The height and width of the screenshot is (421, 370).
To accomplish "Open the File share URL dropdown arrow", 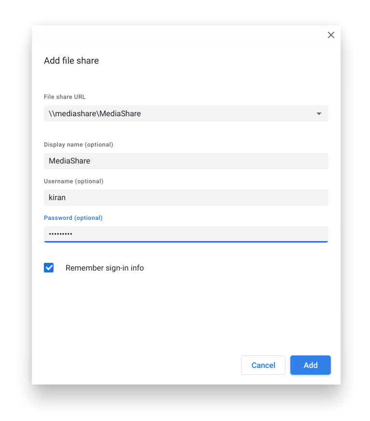I will pos(319,114).
